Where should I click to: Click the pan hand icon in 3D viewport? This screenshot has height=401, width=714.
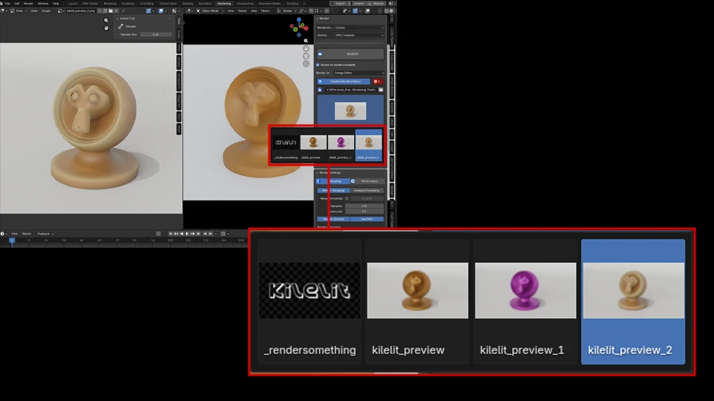306,49
